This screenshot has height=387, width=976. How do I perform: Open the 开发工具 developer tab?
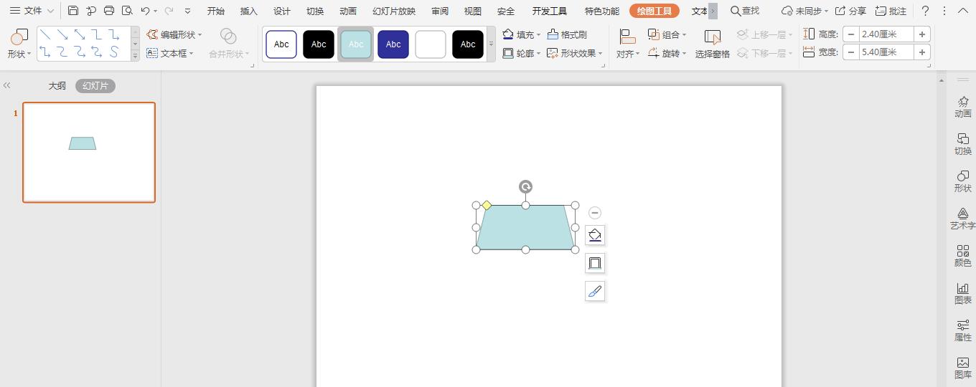(550, 11)
